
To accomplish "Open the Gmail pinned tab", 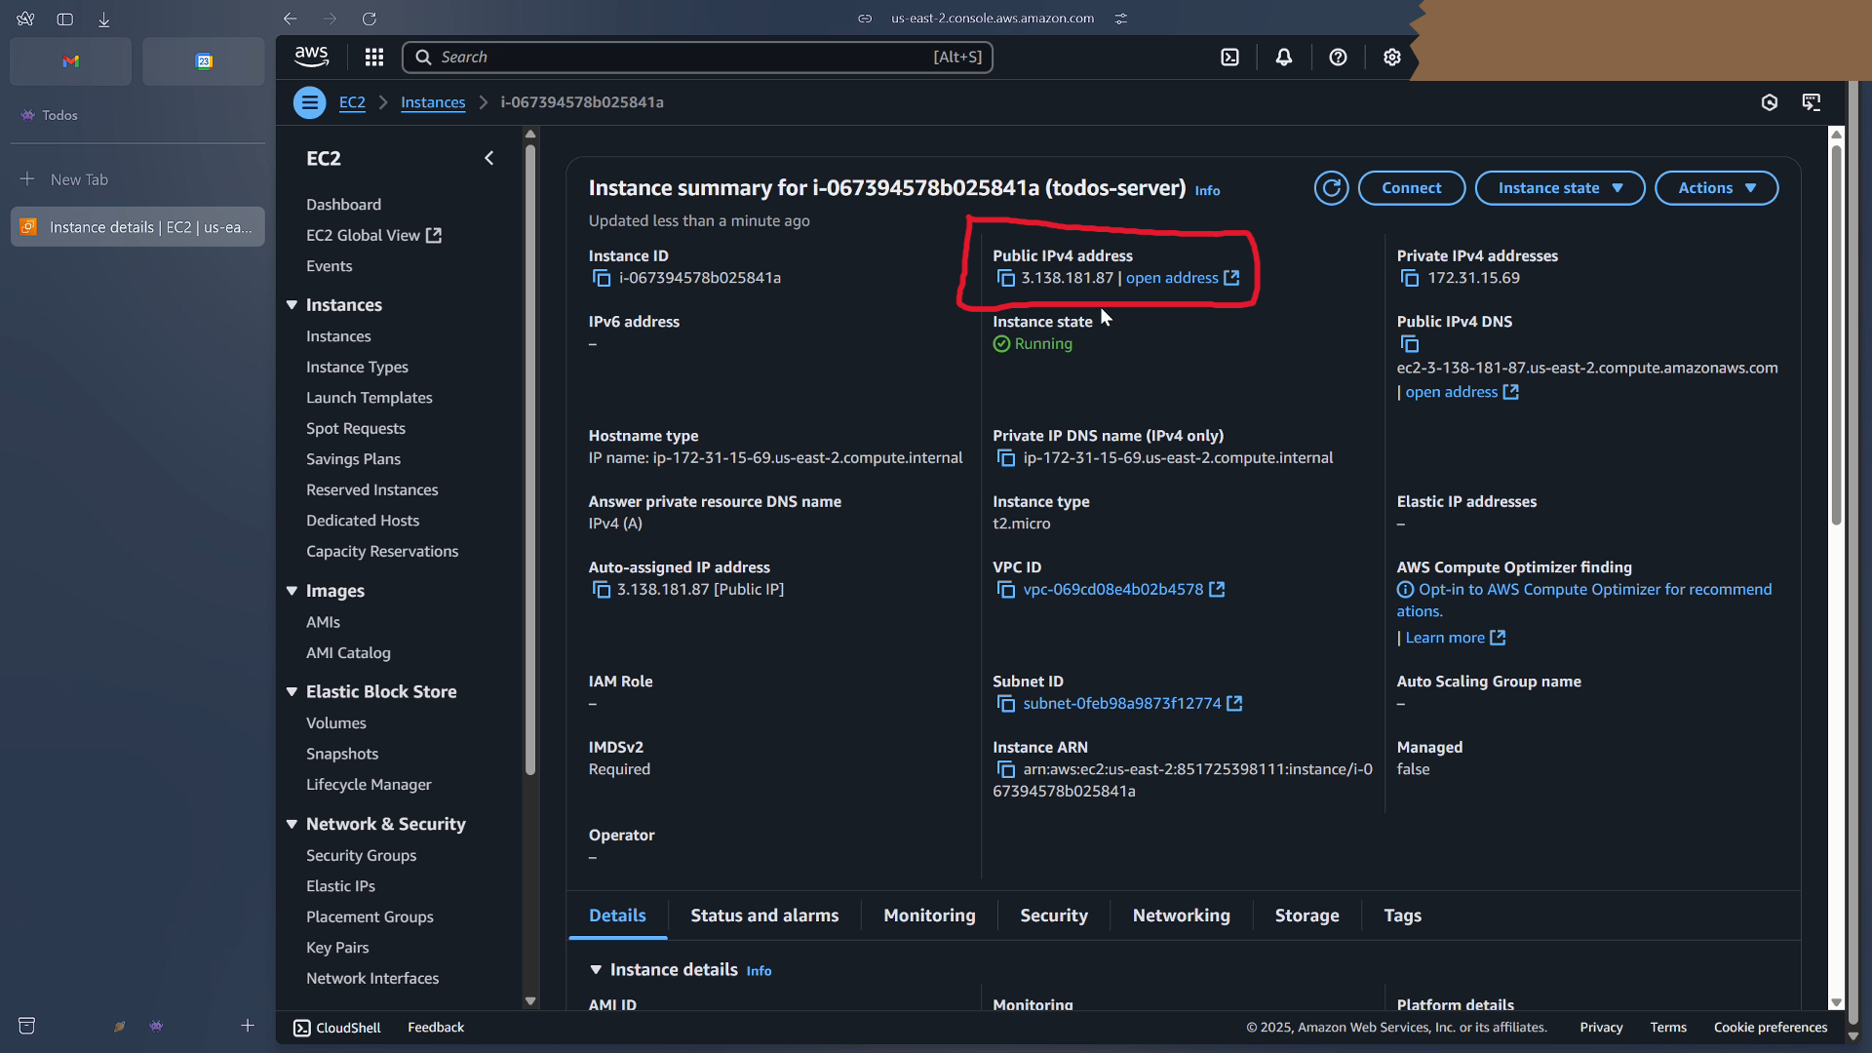I will tap(70, 61).
